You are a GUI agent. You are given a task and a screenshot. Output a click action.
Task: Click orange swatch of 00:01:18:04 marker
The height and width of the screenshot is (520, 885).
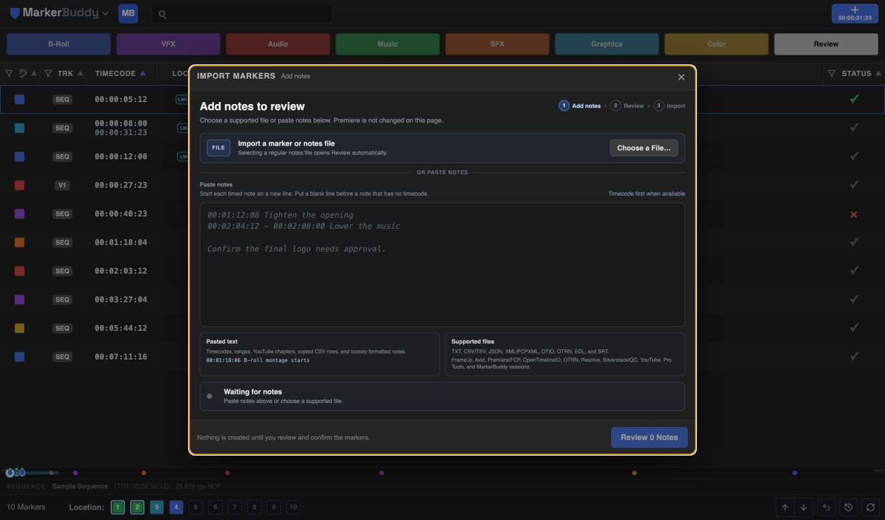pyautogui.click(x=20, y=242)
